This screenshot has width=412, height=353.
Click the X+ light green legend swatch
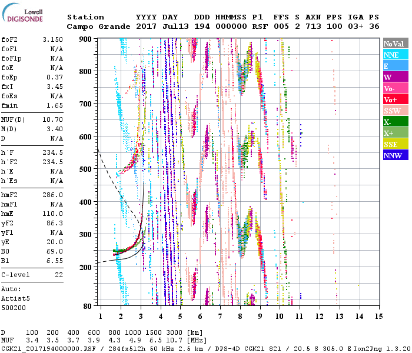[x=394, y=133]
